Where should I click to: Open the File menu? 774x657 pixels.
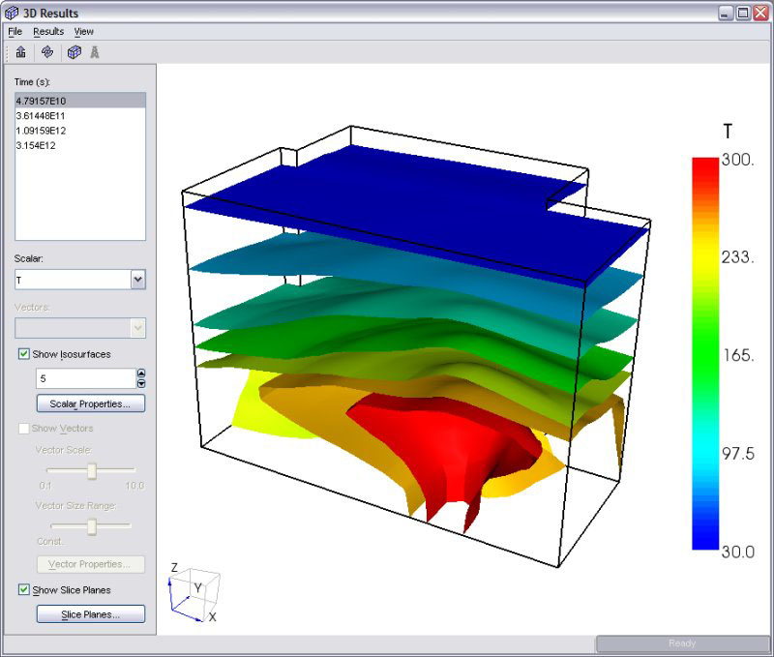15,32
